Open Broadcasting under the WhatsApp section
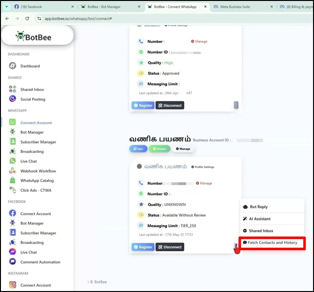Viewport: 314px width, 292px height. coord(31,152)
